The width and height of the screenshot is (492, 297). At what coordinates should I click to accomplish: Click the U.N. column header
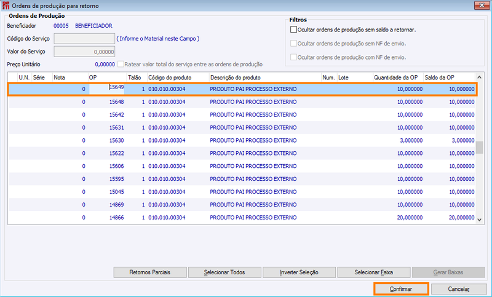[x=24, y=77]
